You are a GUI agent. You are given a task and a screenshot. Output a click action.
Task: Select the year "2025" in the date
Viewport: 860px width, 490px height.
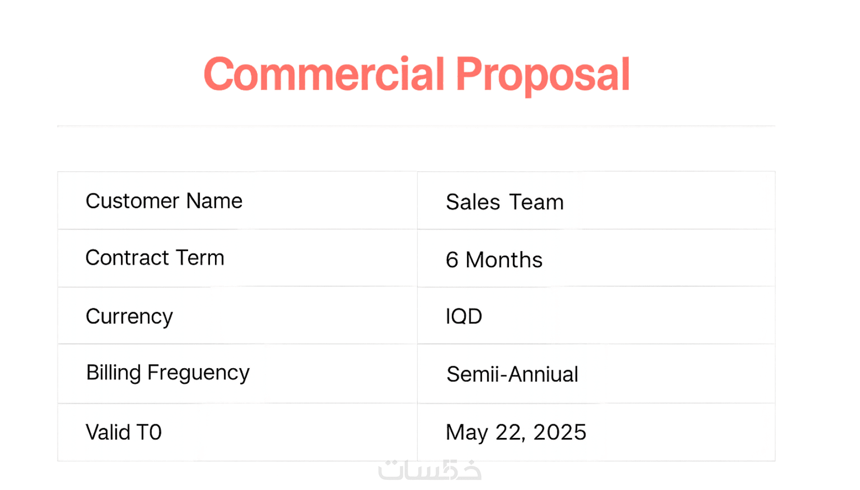560,432
